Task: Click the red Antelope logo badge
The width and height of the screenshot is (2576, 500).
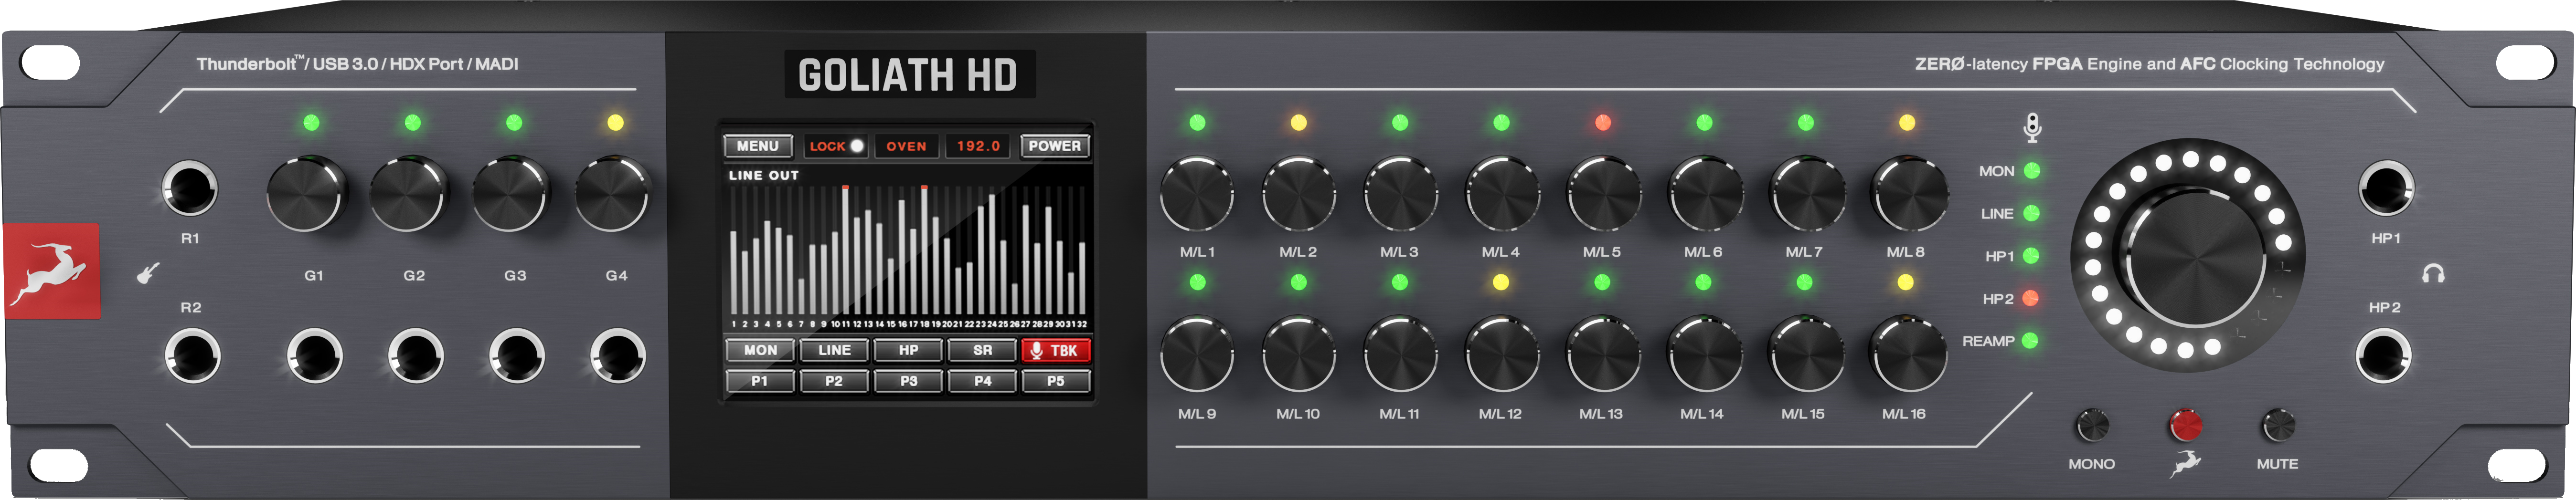Action: point(52,271)
